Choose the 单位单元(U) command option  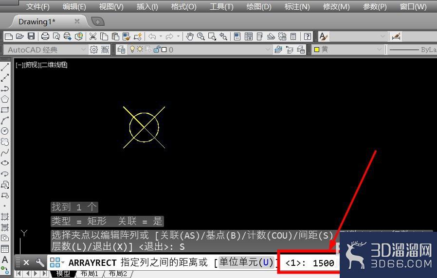[246, 262]
